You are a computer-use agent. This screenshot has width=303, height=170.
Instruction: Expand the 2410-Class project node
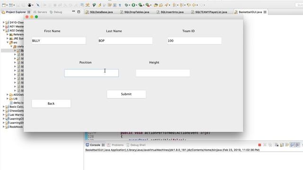click(x=3, y=22)
